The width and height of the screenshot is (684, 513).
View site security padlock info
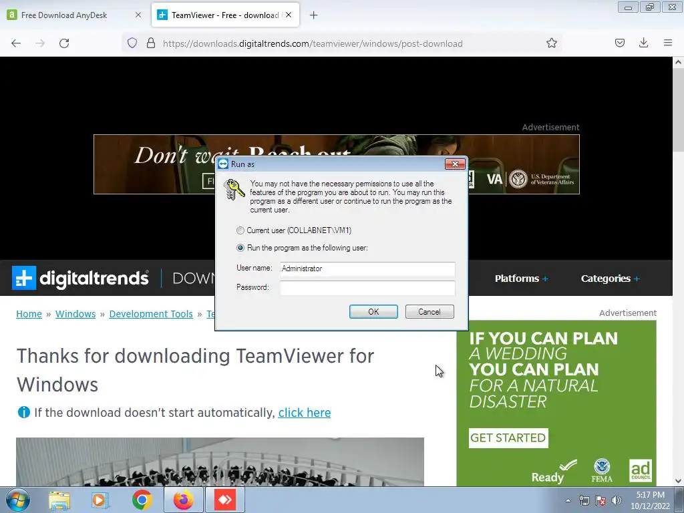pos(151,43)
